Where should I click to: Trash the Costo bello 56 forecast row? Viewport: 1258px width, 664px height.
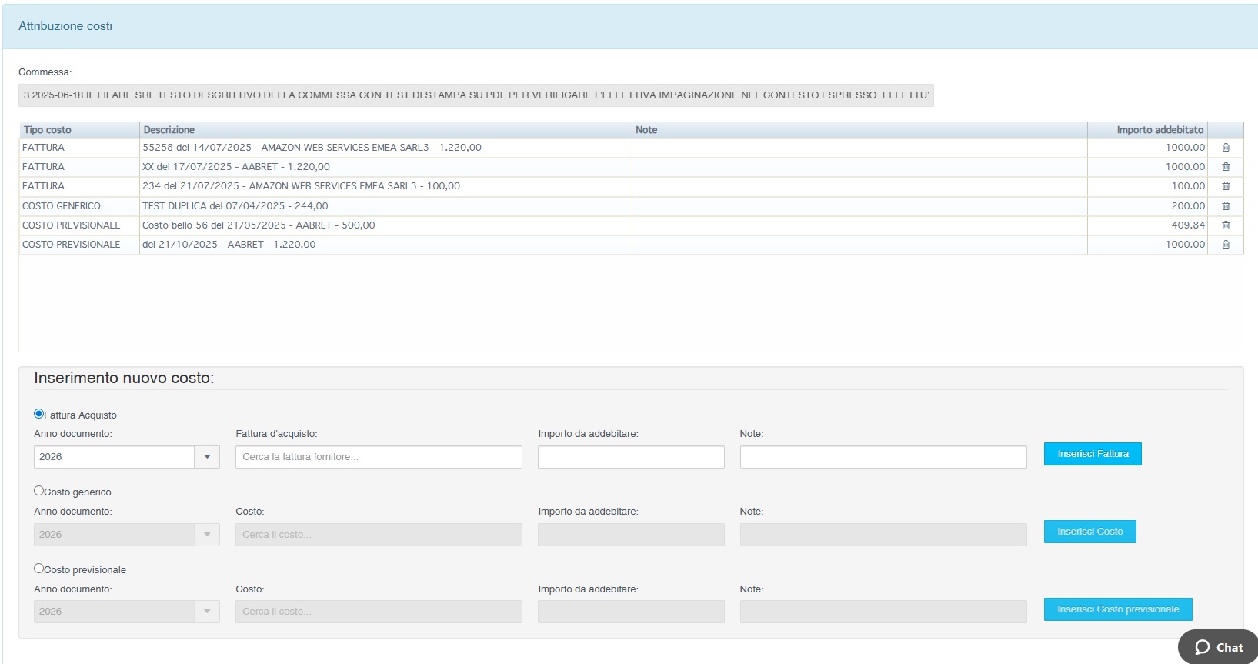click(1226, 225)
